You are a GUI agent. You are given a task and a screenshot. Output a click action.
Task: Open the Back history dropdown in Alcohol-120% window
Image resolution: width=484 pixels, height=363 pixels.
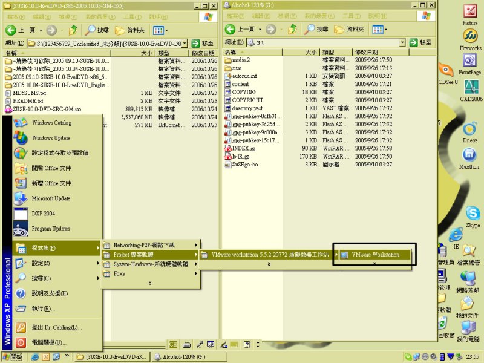click(x=260, y=29)
